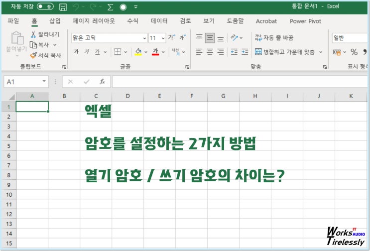Open the fill color dropdown arrow

146,52
